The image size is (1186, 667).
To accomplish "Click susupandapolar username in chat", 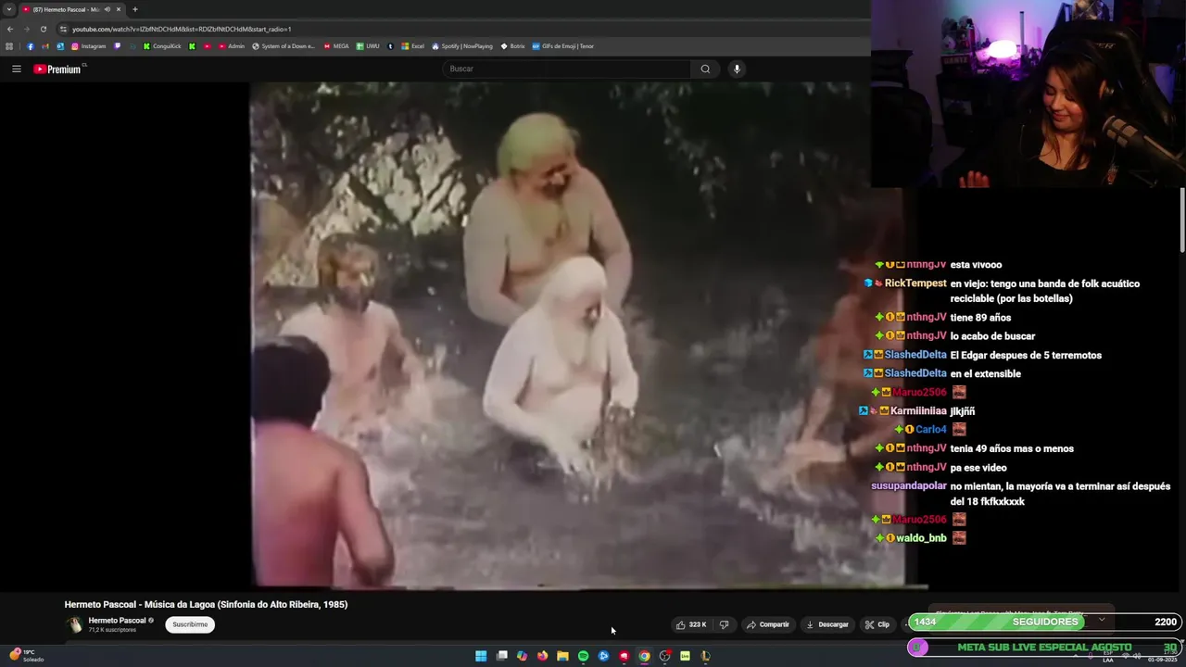I will [x=909, y=486].
